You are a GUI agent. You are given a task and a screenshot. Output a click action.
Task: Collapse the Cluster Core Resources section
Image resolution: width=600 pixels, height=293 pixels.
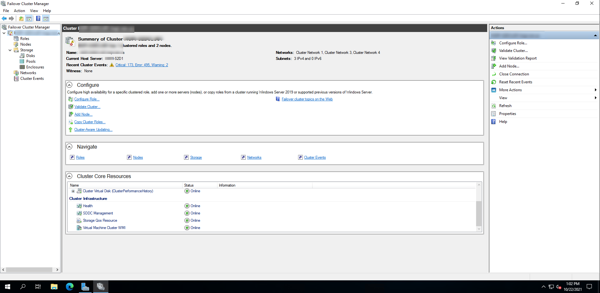(x=69, y=176)
